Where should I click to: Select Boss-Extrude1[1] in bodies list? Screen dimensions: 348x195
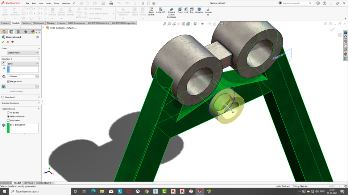click(17, 125)
